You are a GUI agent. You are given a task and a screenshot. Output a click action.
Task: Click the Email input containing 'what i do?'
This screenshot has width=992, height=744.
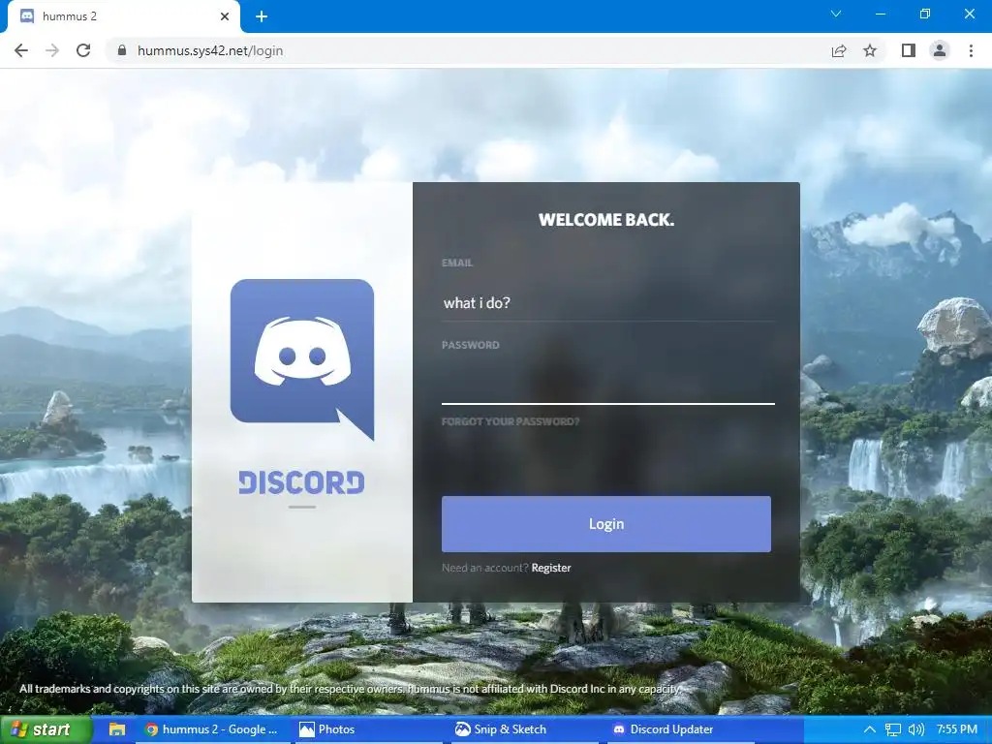(x=608, y=302)
